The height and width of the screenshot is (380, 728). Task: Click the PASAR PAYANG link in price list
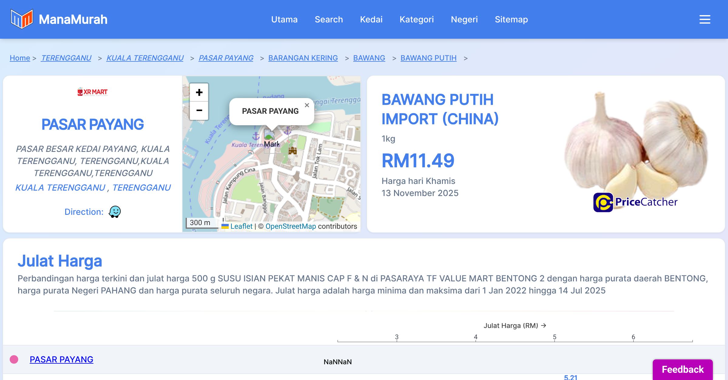pyautogui.click(x=61, y=359)
